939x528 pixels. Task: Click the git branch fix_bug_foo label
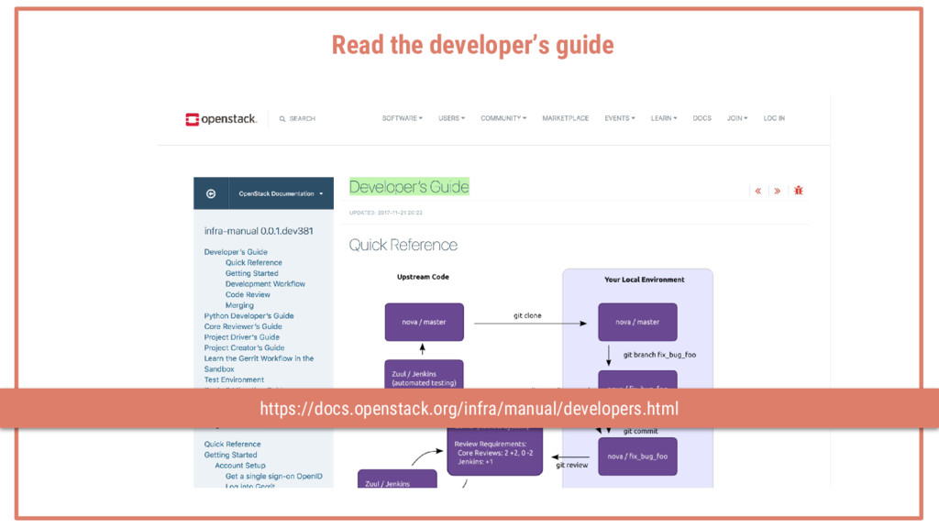659,355
